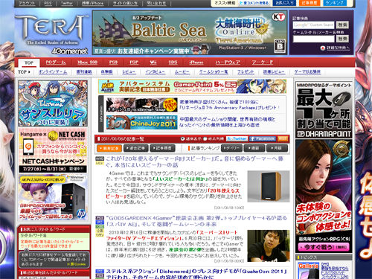Click the 読者レビュー sub-navigation link
The height and width of the screenshot is (279, 372).
[x=274, y=72]
